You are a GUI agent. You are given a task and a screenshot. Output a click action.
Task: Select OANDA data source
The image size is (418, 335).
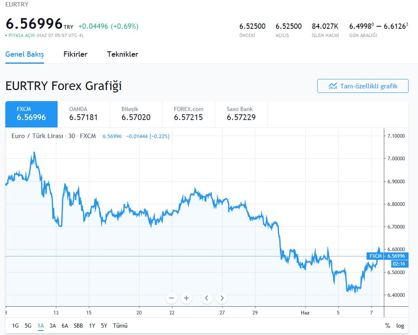coord(84,114)
